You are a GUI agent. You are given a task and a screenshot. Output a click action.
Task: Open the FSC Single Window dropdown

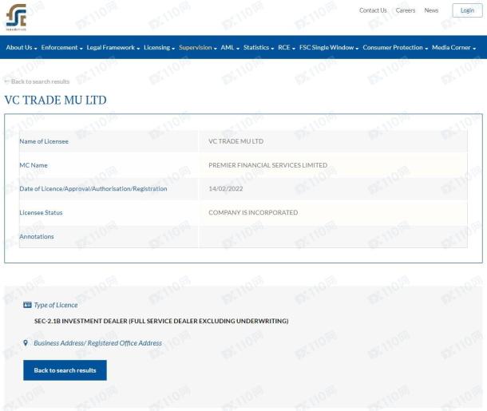tap(329, 48)
